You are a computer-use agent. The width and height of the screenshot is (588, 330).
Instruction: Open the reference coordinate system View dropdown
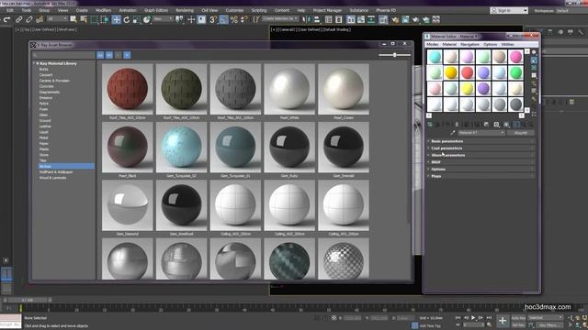click(x=164, y=19)
